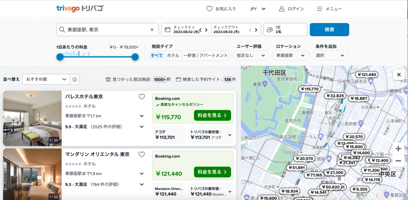Move check-out date to previous day
The width and height of the screenshot is (408, 200).
(x=250, y=30)
